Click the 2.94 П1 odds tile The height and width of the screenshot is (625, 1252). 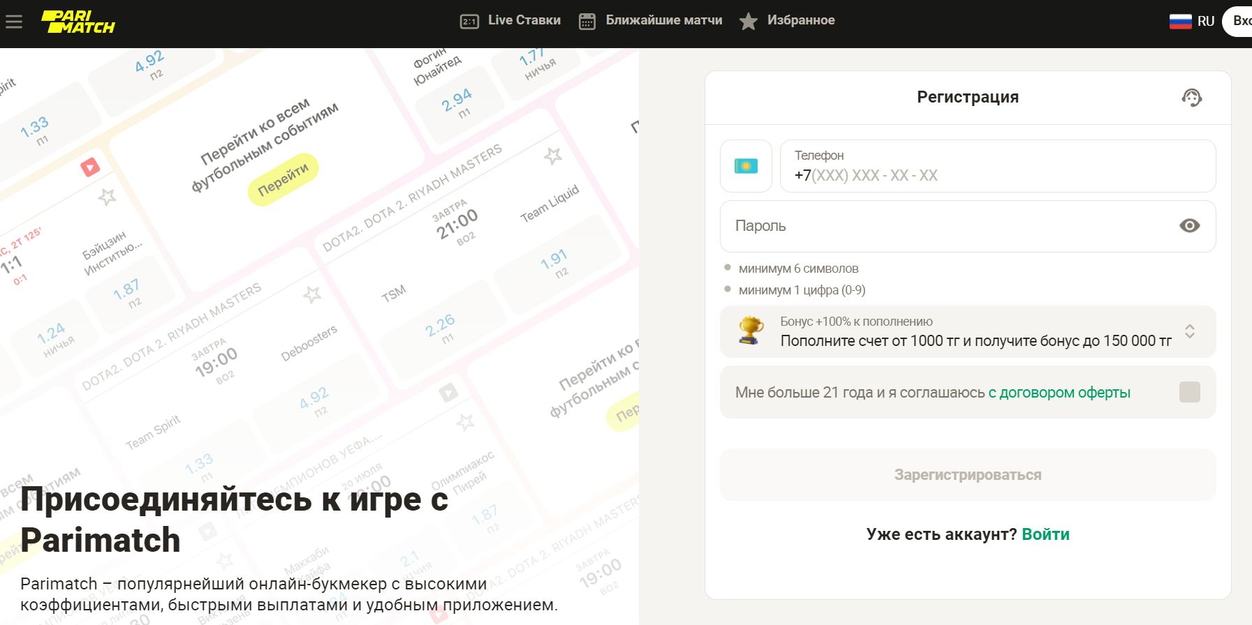point(458,103)
